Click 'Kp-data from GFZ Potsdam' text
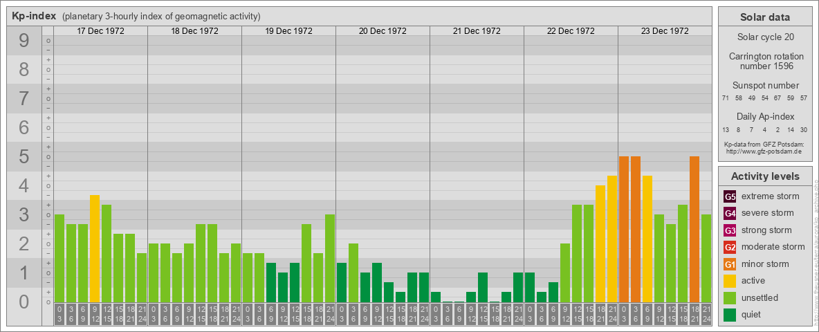Screen dimensions: 819x332 765,144
